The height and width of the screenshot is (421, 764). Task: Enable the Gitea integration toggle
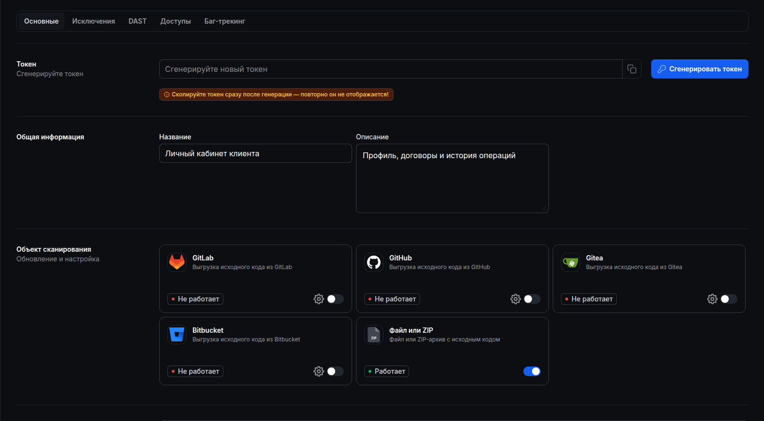729,299
